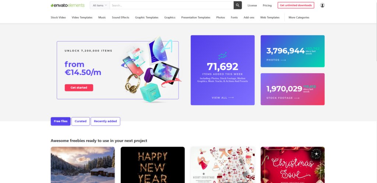
Task: Expand More Categories menu
Action: click(x=299, y=17)
